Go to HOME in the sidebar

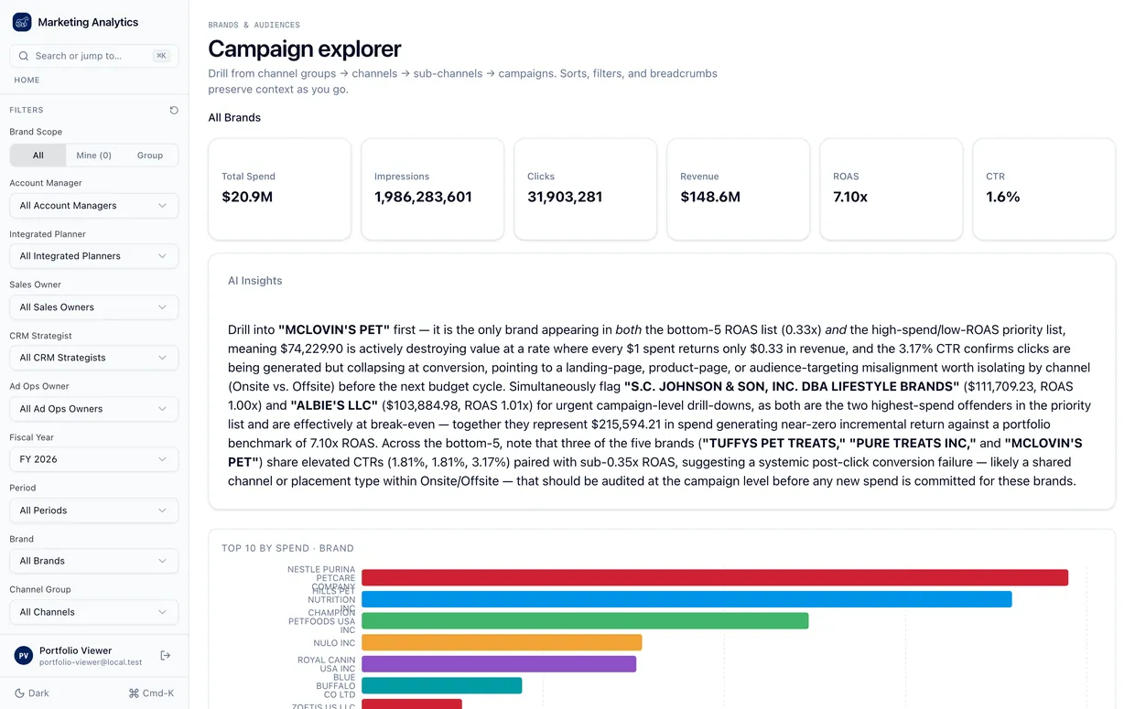click(27, 81)
